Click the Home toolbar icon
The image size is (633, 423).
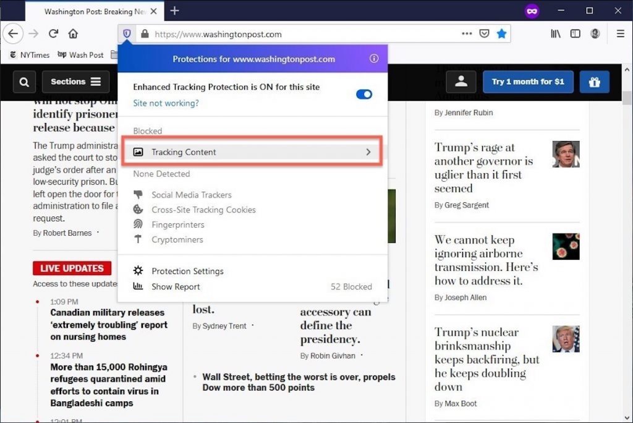(73, 34)
